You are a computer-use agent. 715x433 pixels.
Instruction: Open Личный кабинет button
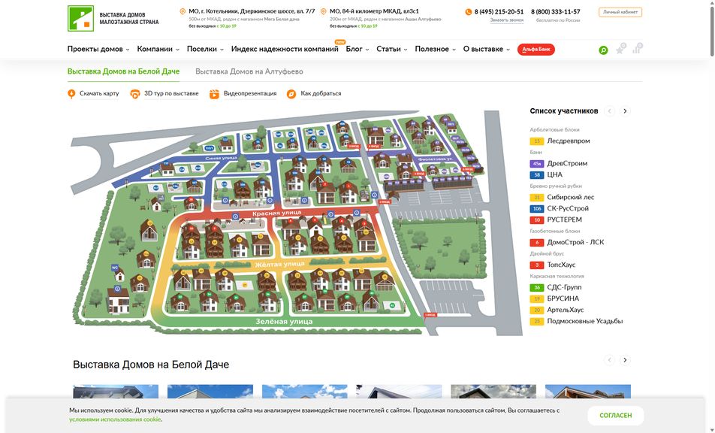(620, 12)
